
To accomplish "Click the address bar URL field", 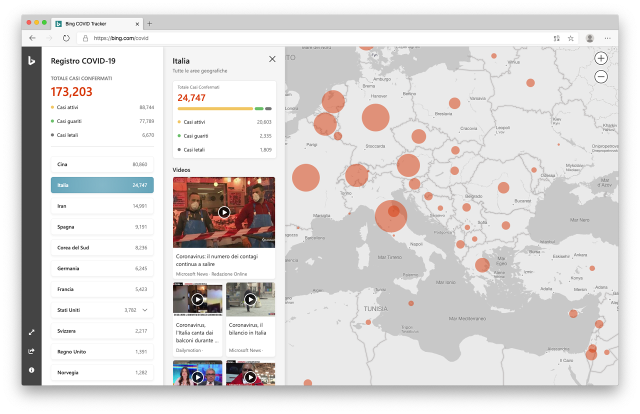I will point(320,38).
